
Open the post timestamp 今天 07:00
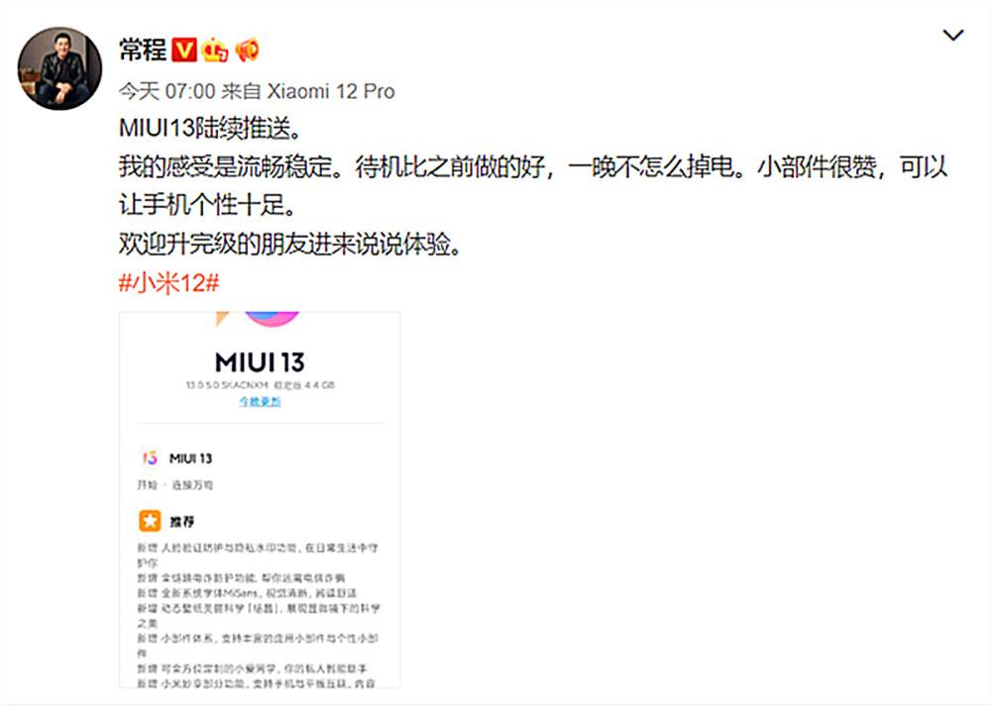click(166, 91)
